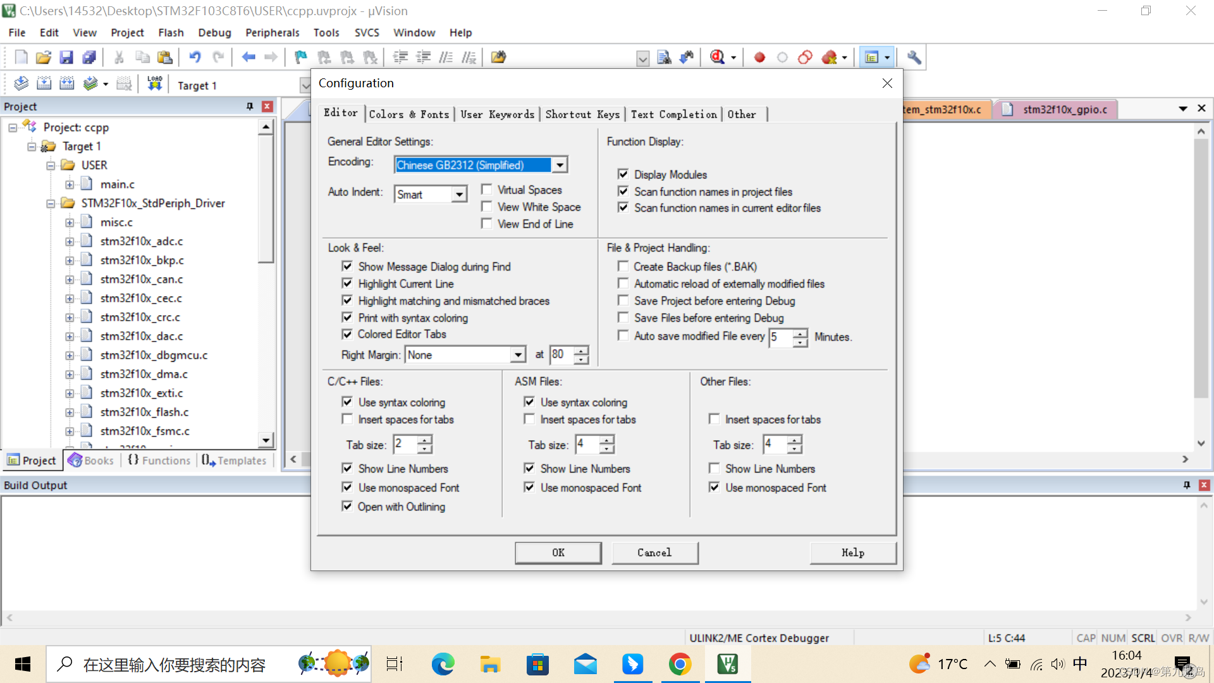Click the Save toolbar icon
The width and height of the screenshot is (1214, 683).
[x=66, y=58]
